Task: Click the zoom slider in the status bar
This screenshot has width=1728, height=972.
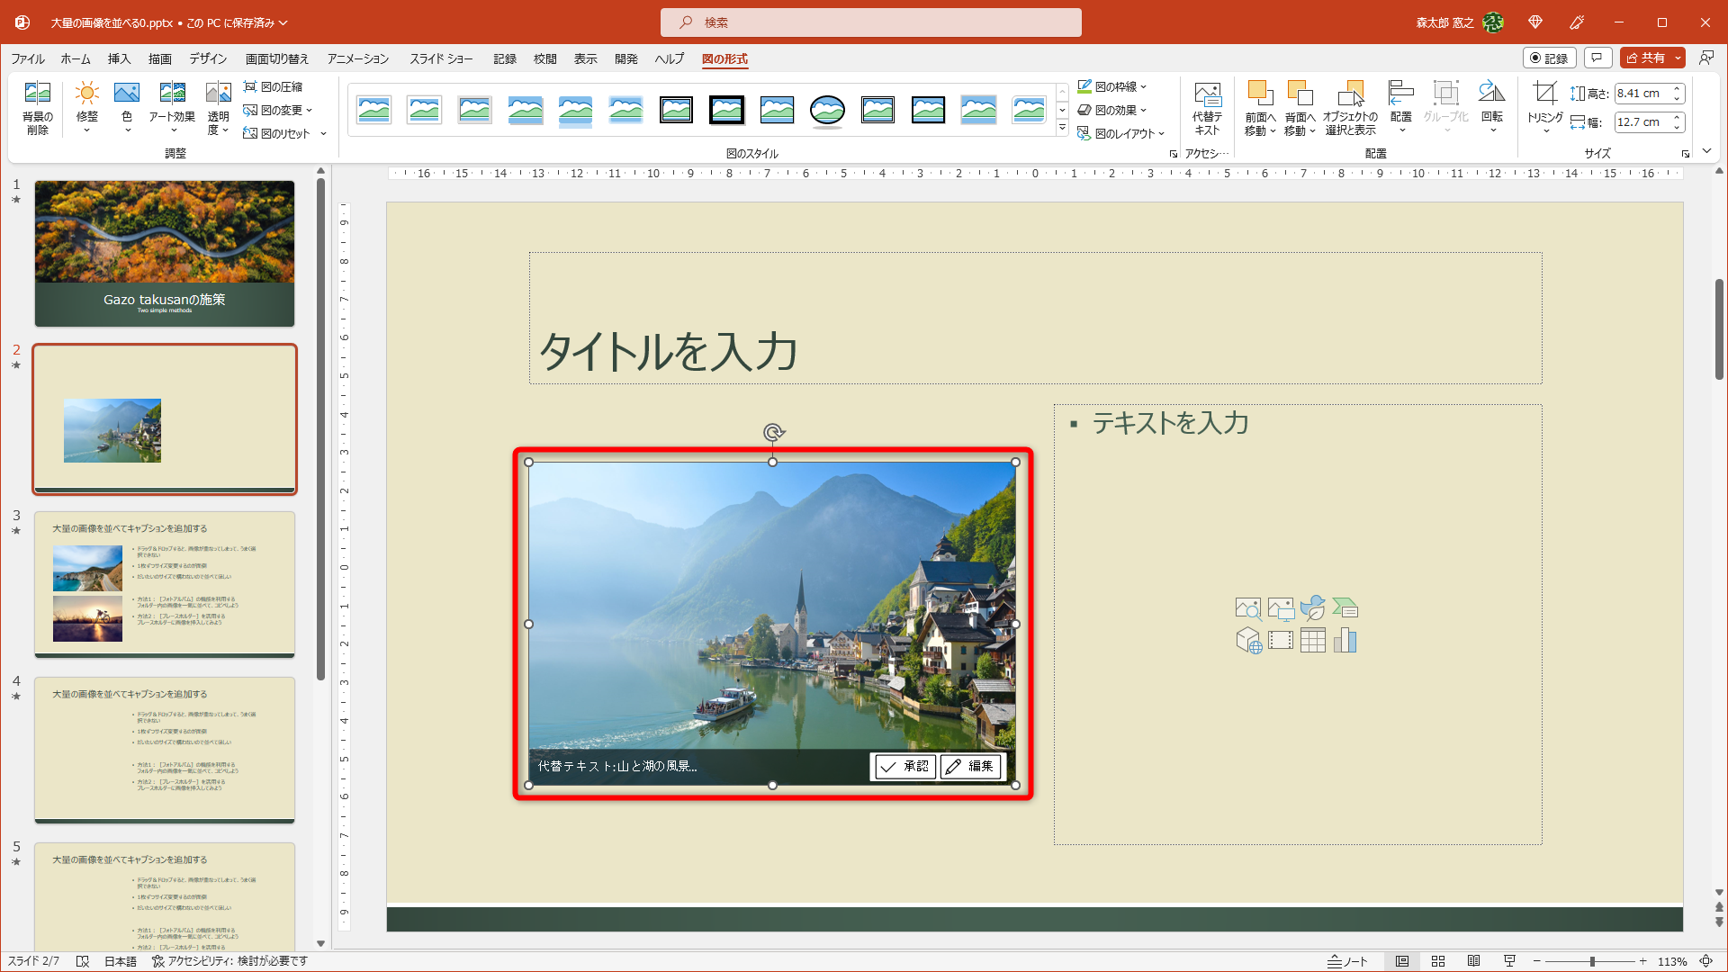Action: pos(1591,961)
